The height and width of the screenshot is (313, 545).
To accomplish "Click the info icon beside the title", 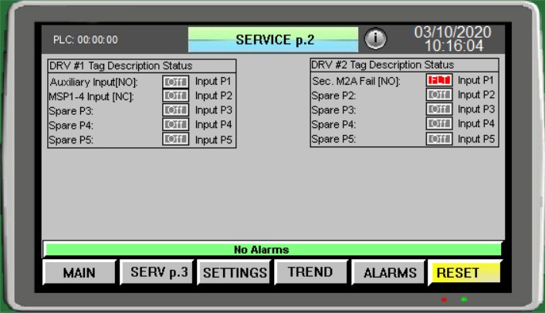I will click(375, 39).
